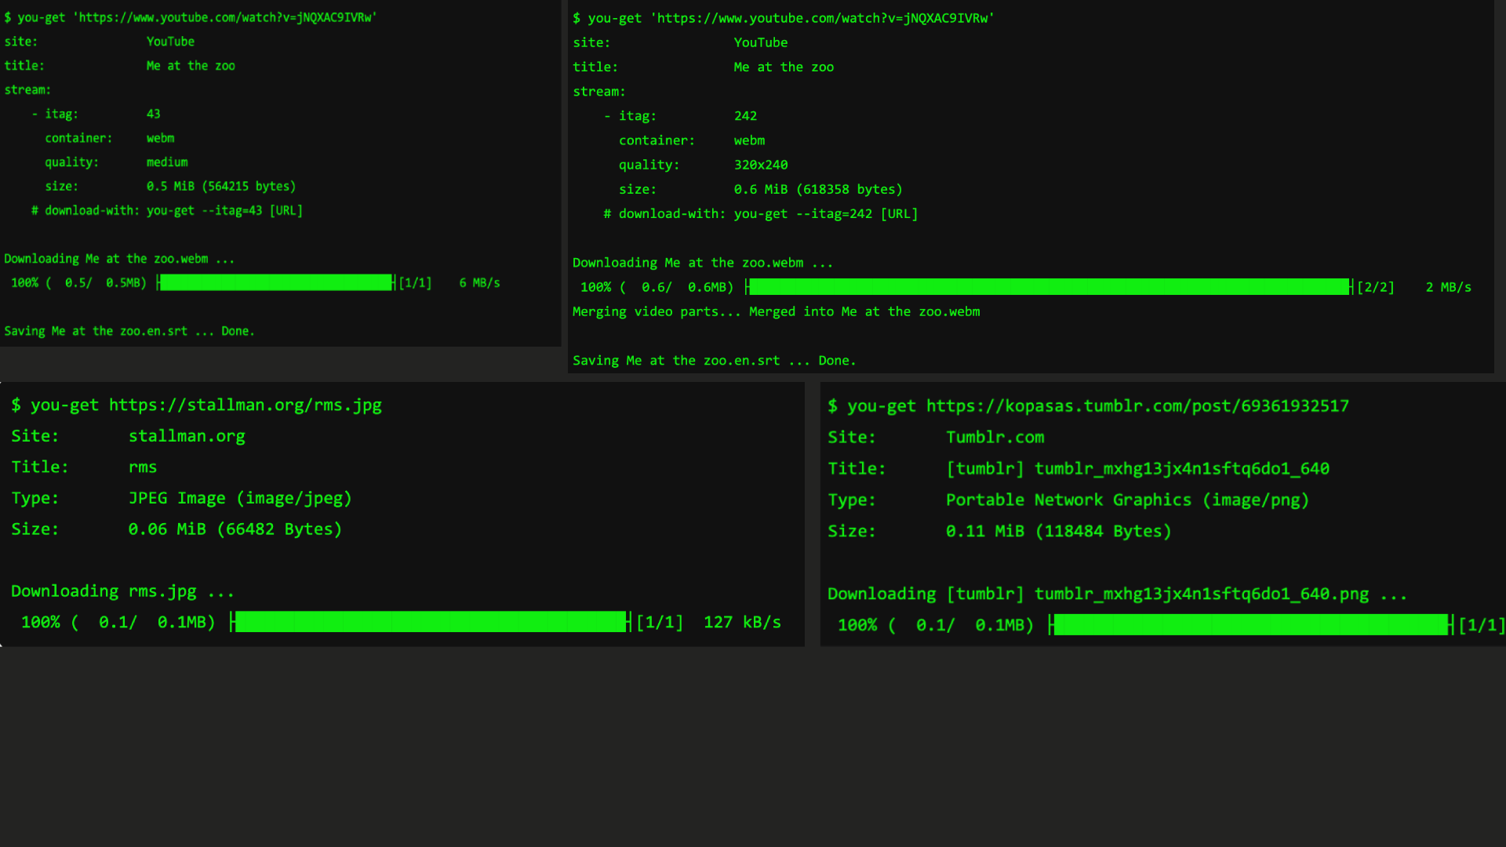Click the 'Downloading [tumblr] tumblr_...640.png' line
This screenshot has height=847, width=1506.
point(1117,594)
